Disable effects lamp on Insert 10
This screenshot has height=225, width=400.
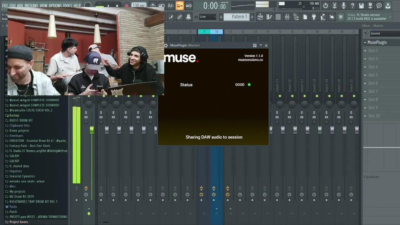(x=214, y=188)
